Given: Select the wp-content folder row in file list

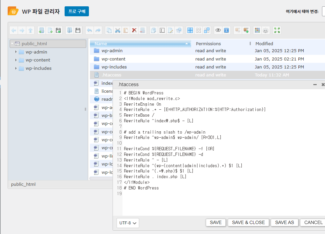Looking at the screenshot, I should [207, 59].
